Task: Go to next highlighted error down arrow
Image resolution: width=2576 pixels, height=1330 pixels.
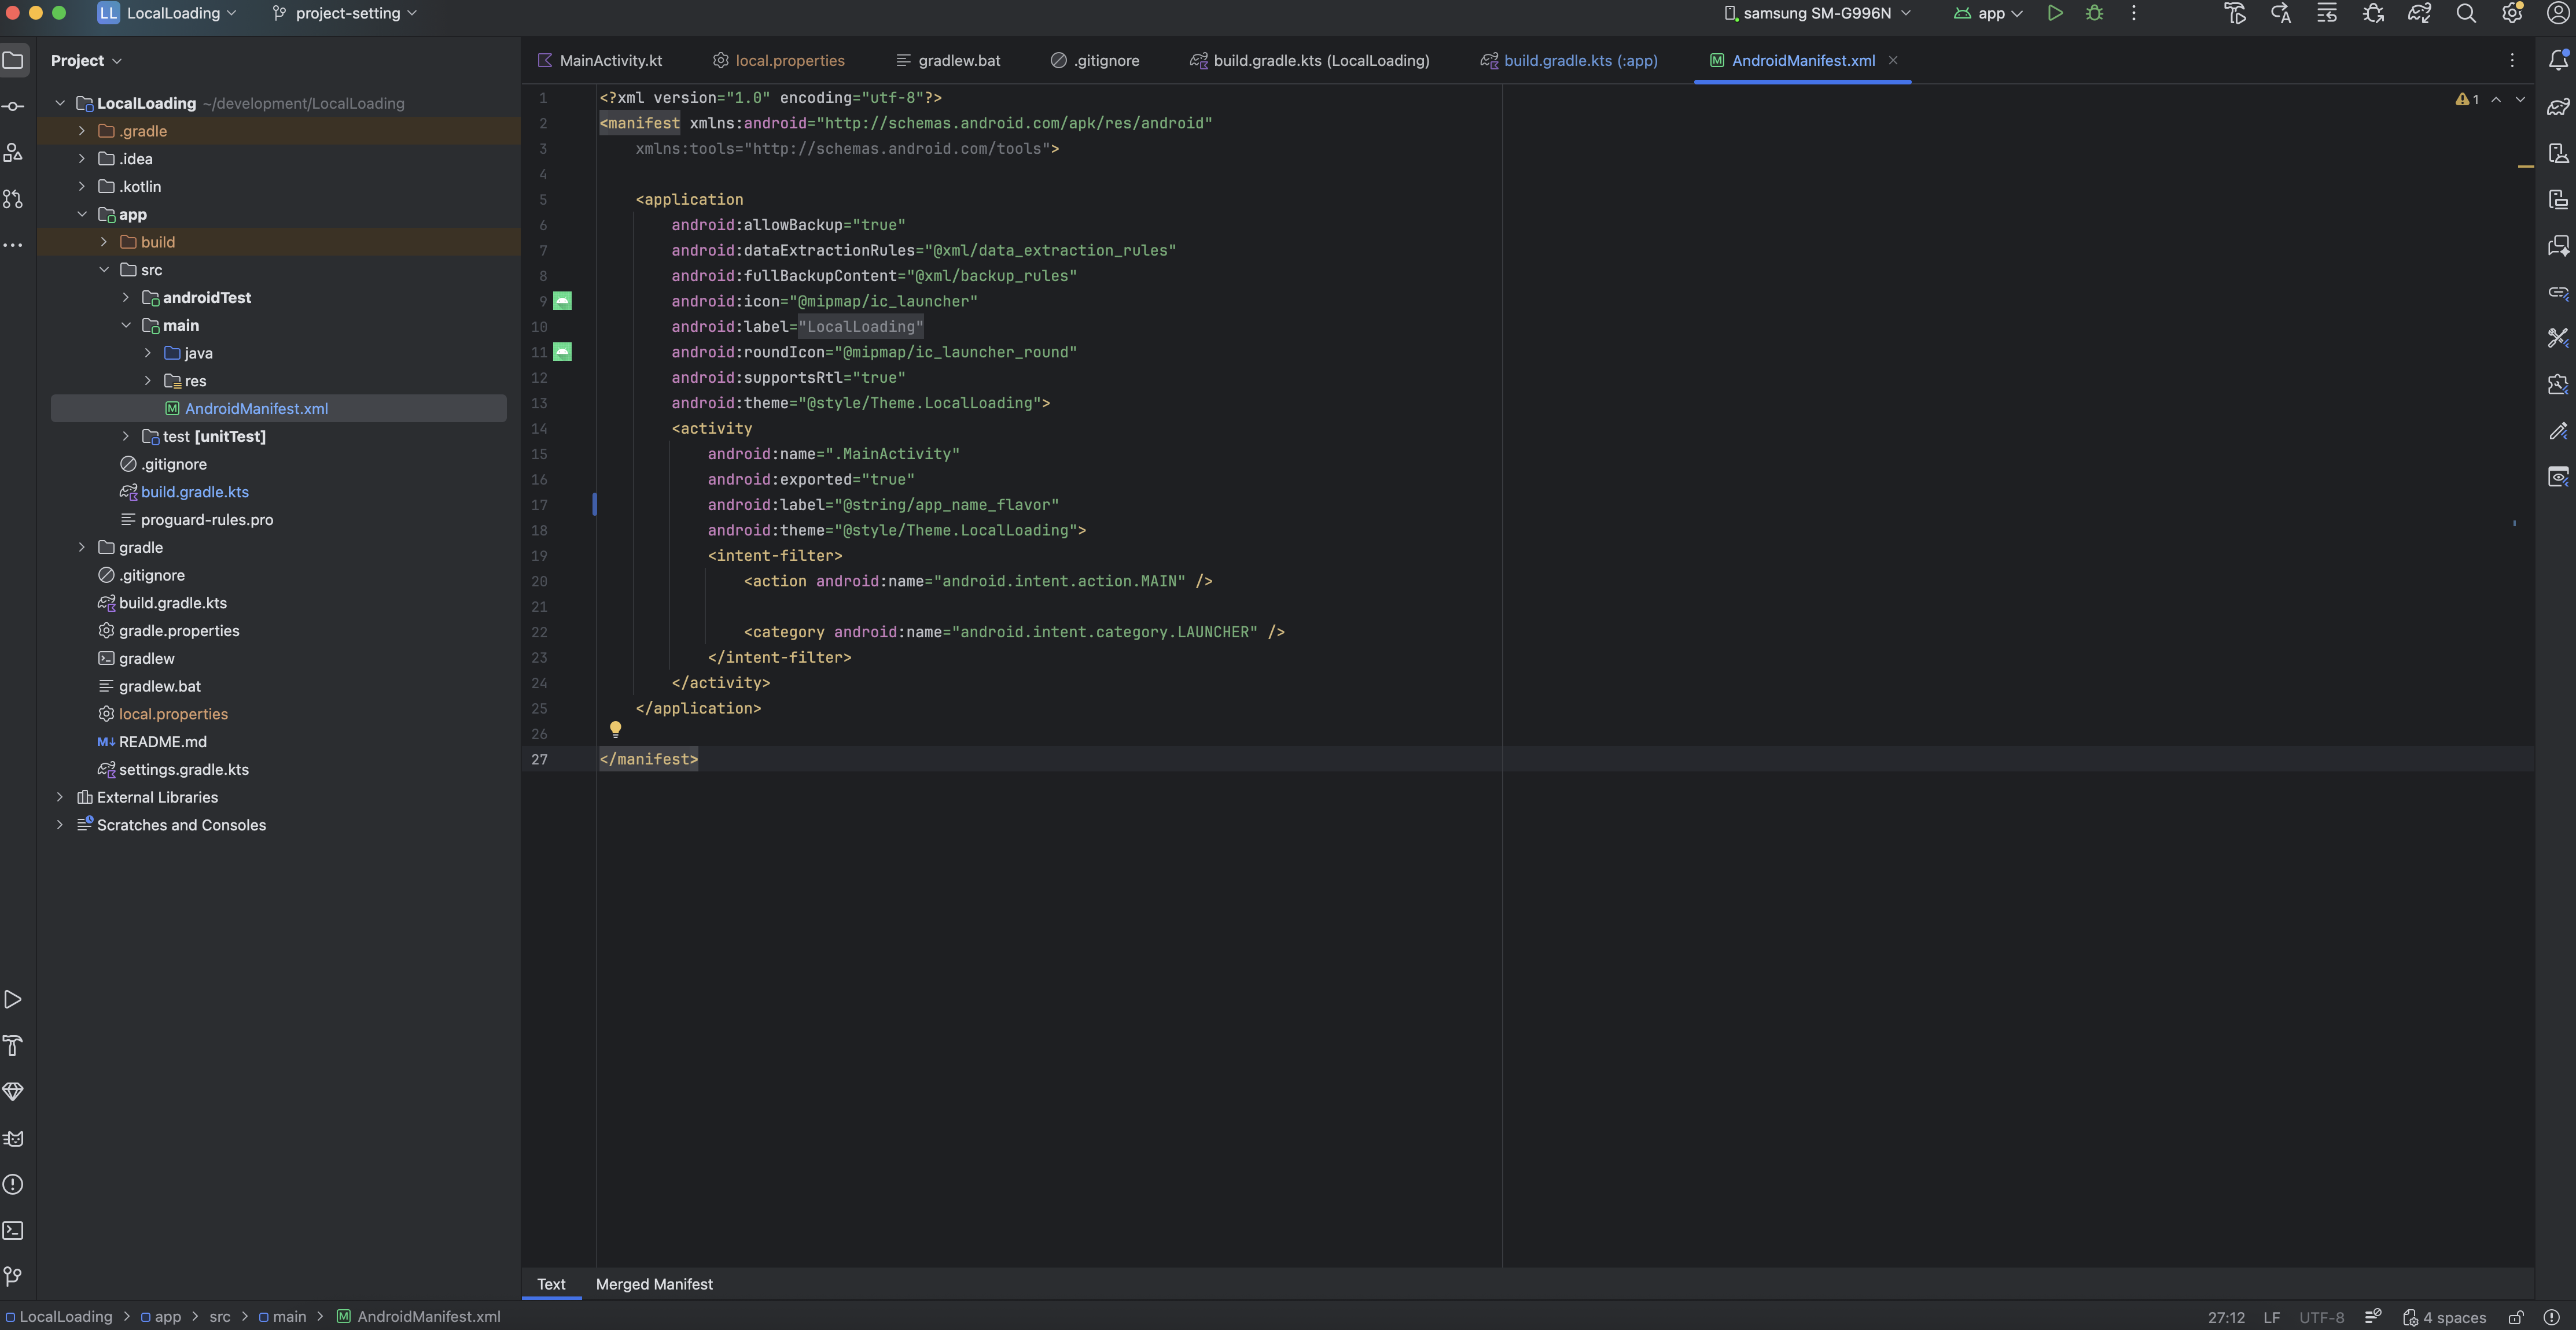Action: 2520,99
